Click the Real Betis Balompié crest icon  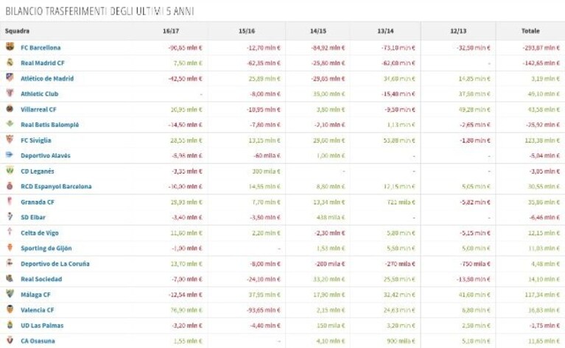(10, 124)
